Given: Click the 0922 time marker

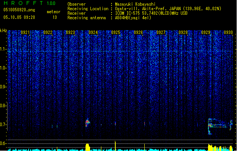Looking at the screenshot, I should click(x=48, y=32).
